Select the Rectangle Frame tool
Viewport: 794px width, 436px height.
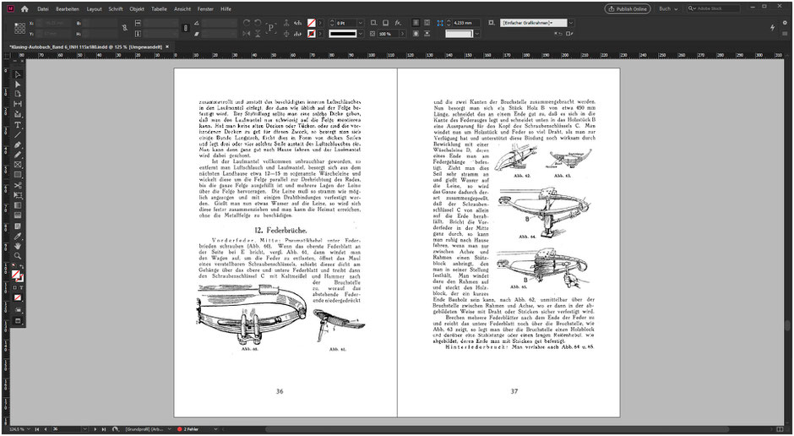pos(18,165)
